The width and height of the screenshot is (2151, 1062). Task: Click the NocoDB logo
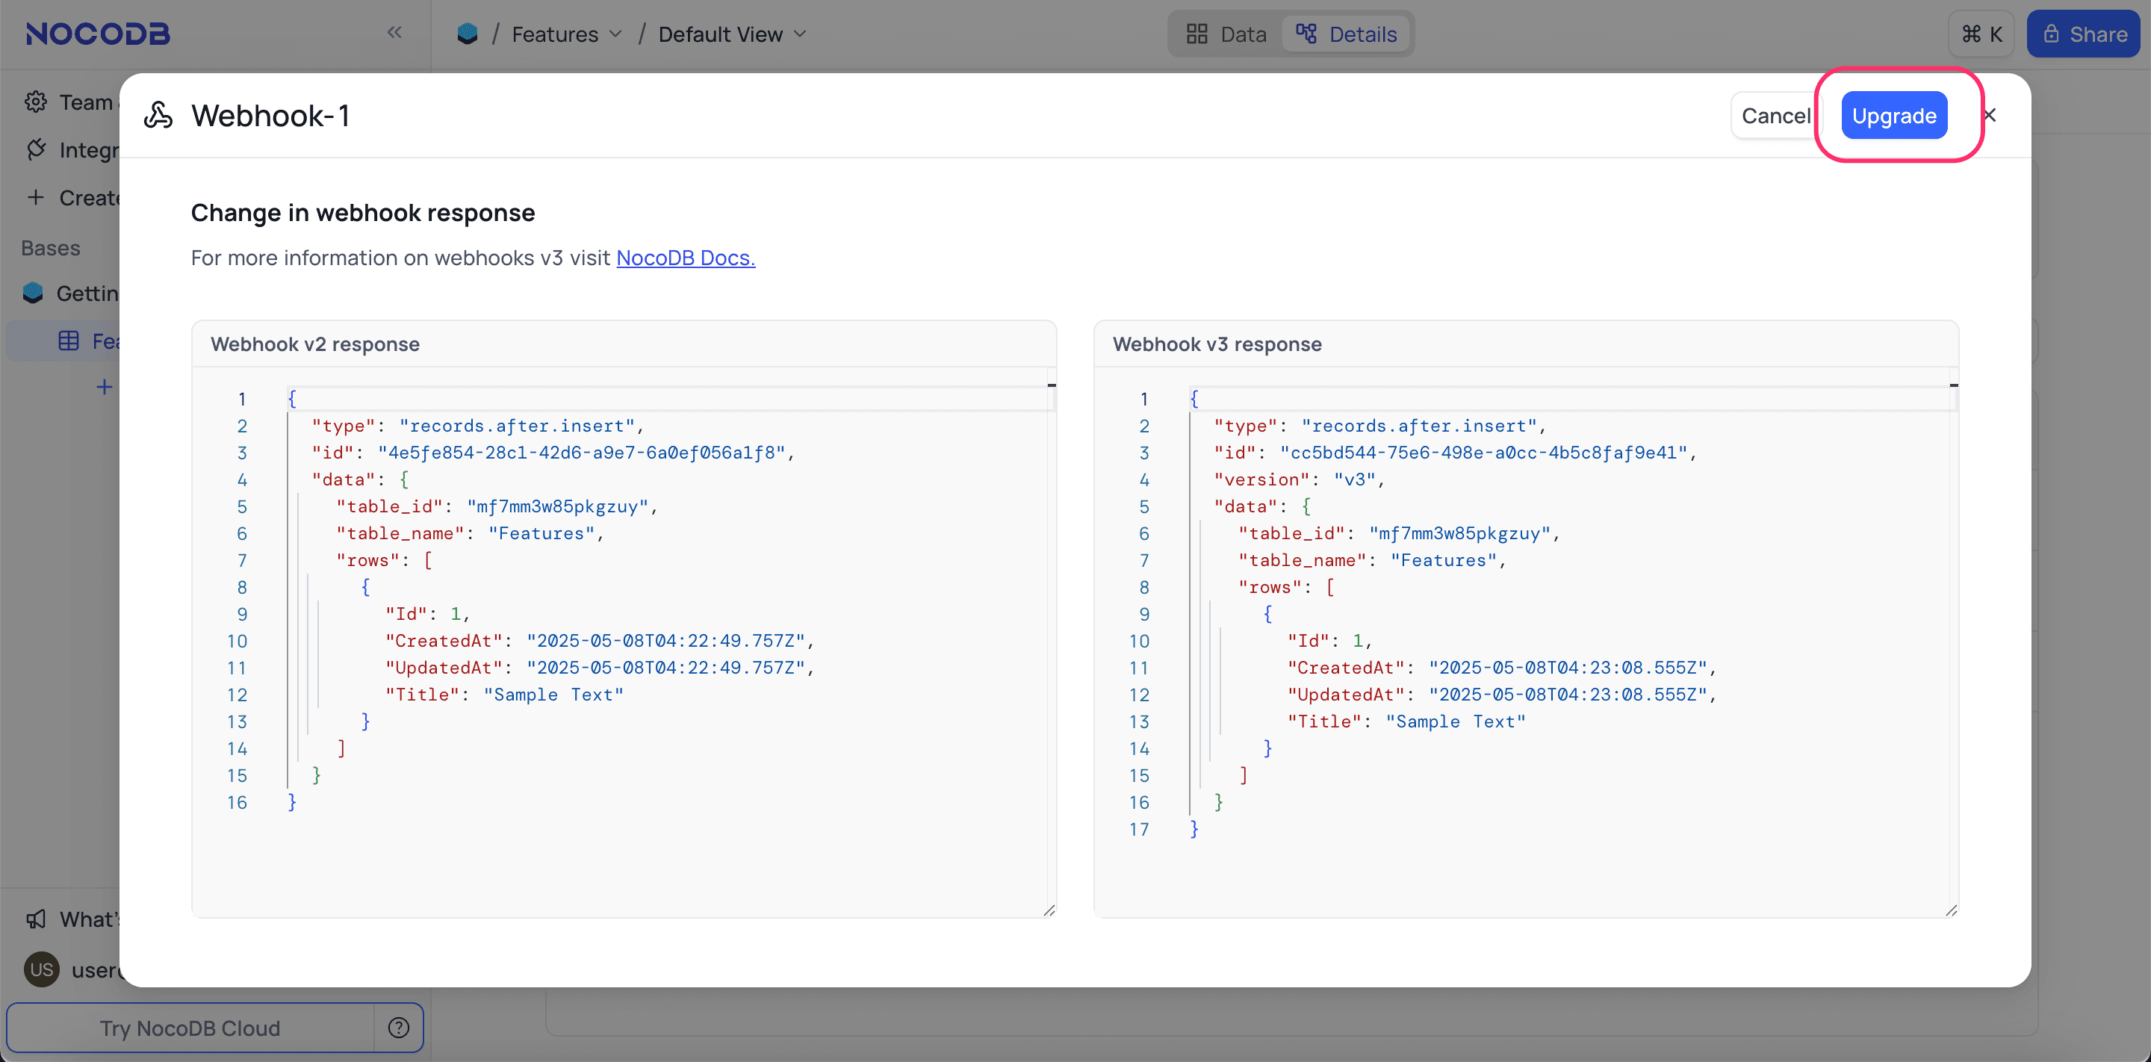click(x=97, y=34)
